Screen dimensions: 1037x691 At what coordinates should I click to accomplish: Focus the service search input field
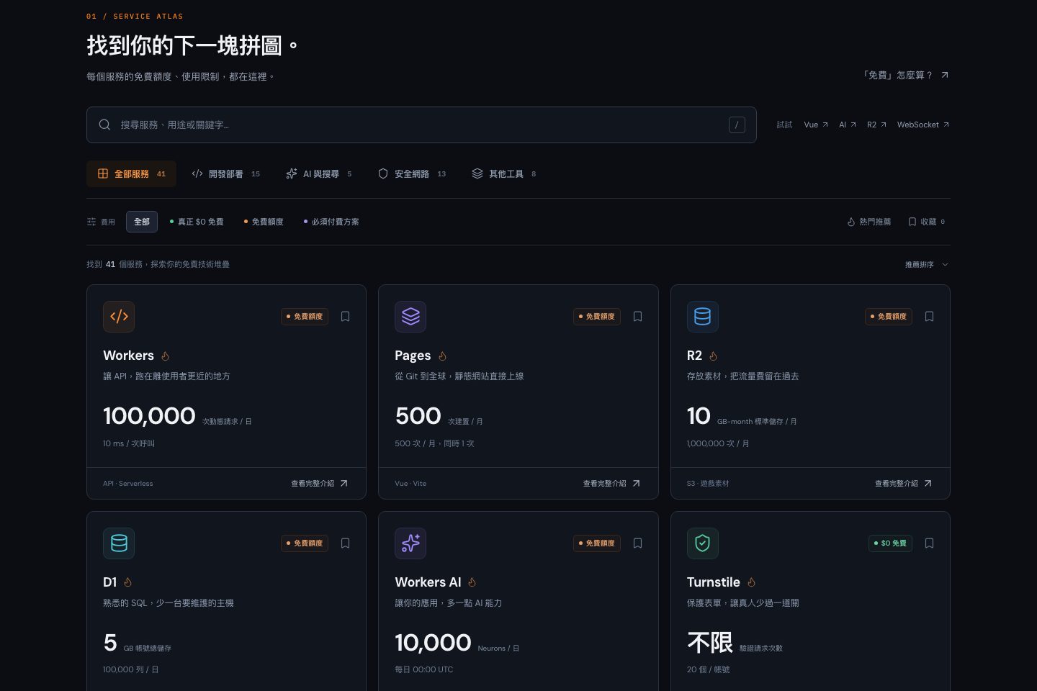(x=421, y=125)
